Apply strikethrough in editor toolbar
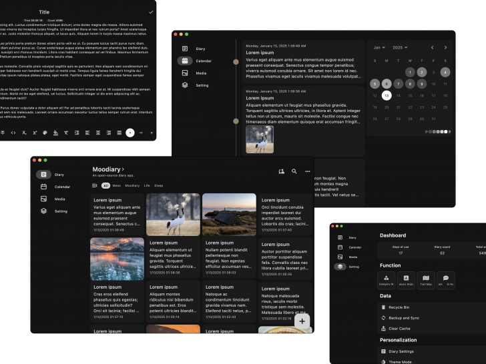The height and width of the screenshot is (364, 486). click(3, 133)
